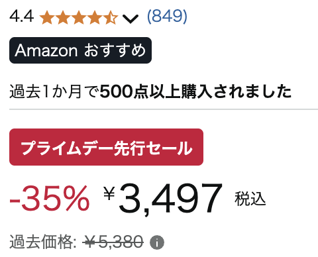Select the second orange rating star
318x257 pixels.
pos(63,18)
